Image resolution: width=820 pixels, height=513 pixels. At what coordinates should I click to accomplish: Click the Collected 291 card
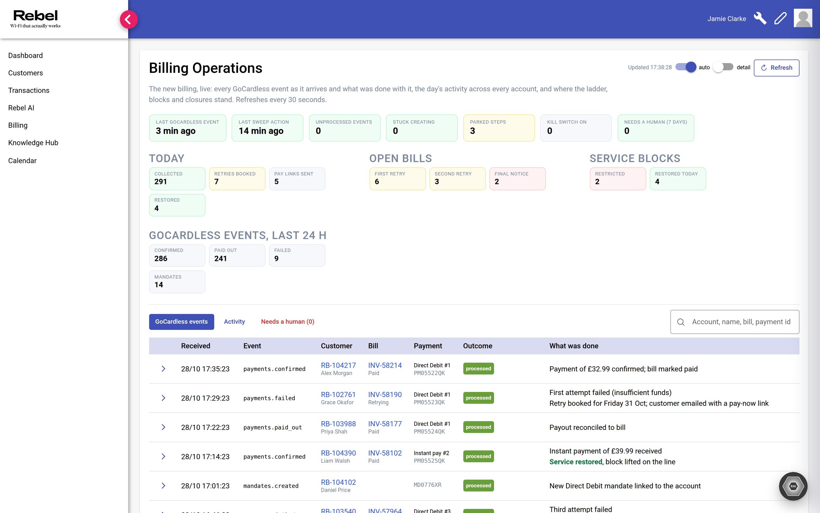pyautogui.click(x=177, y=179)
